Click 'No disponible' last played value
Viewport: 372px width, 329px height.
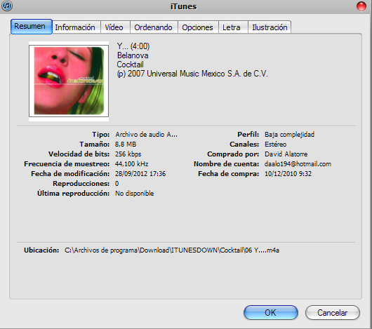135,194
